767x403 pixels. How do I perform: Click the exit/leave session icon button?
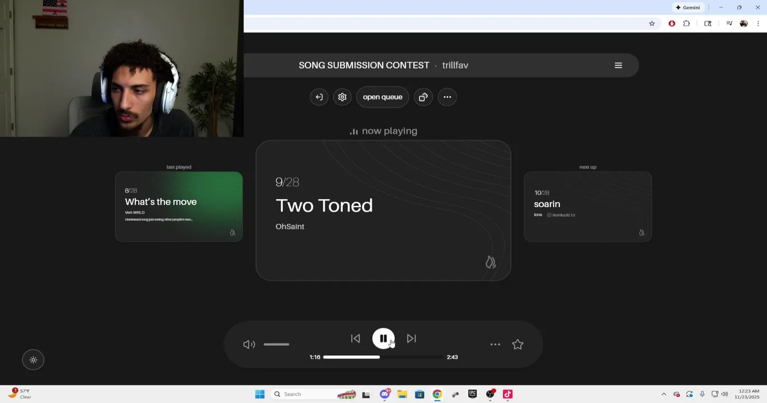(319, 97)
